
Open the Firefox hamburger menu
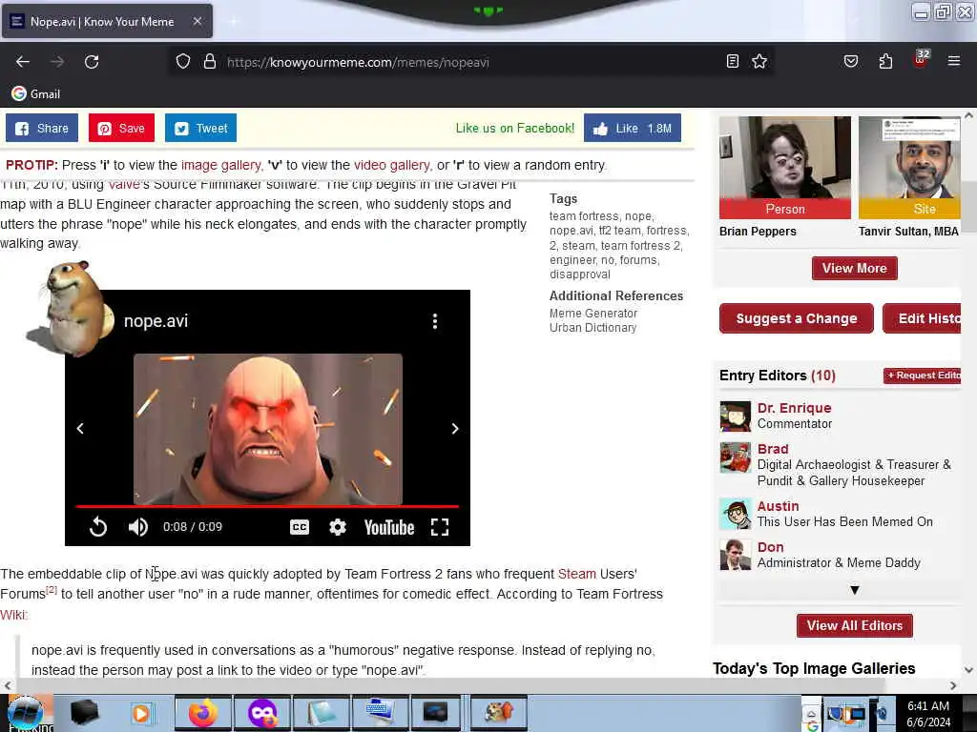(x=953, y=61)
